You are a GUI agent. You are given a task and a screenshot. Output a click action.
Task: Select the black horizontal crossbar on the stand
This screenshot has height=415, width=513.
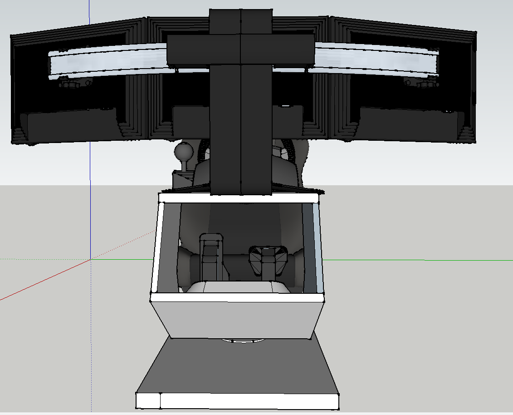[241, 50]
